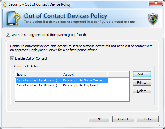Delete the selected device-side action
Image resolution: width=165 pixels, height=129 pixels.
pyautogui.click(x=142, y=91)
